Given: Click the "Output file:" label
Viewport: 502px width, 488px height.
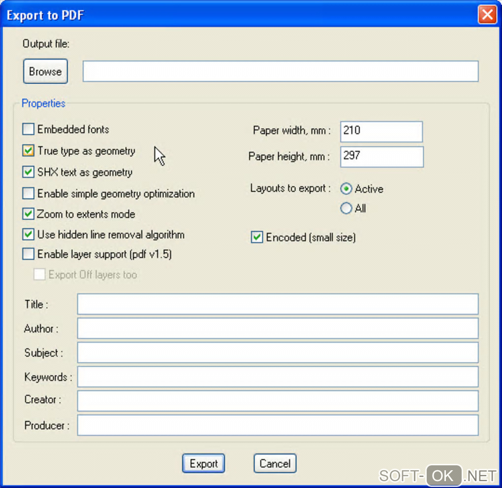Looking at the screenshot, I should pos(46,43).
